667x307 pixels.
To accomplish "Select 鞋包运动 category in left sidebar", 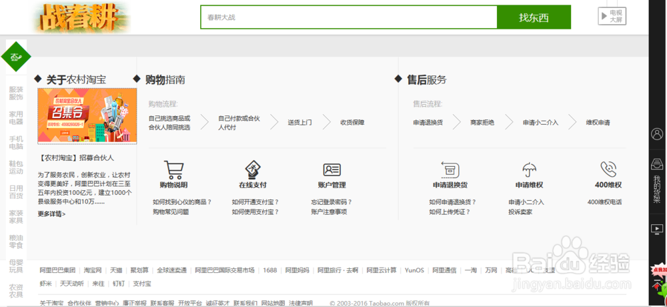I will [x=16, y=168].
